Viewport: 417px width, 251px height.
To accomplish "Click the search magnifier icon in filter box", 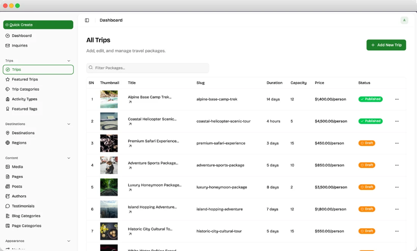I will pyautogui.click(x=91, y=68).
